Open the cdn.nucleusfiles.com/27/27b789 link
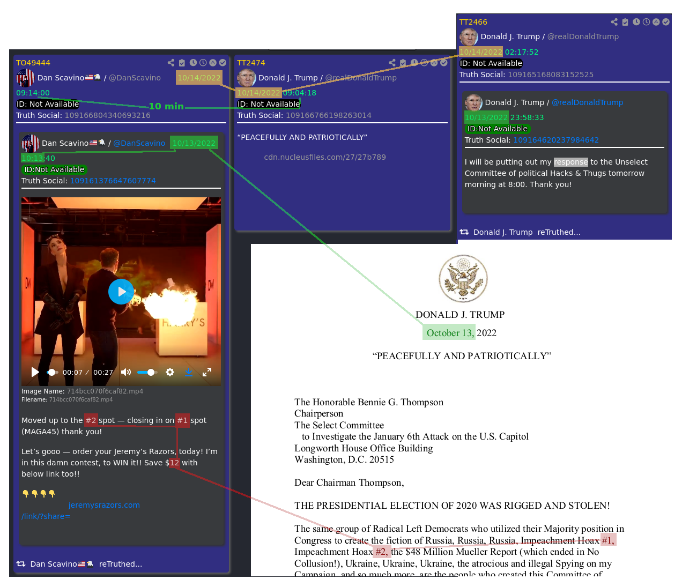Viewport: 682px width, 579px height. (x=325, y=157)
